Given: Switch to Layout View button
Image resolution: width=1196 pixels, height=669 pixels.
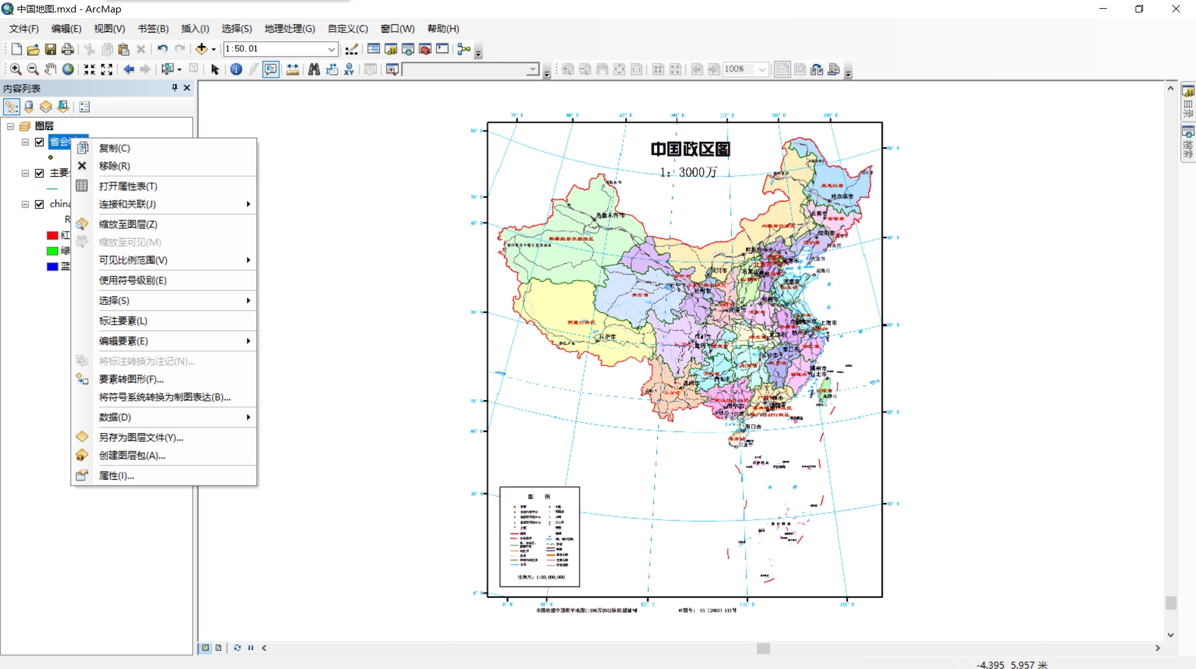Looking at the screenshot, I should point(219,648).
